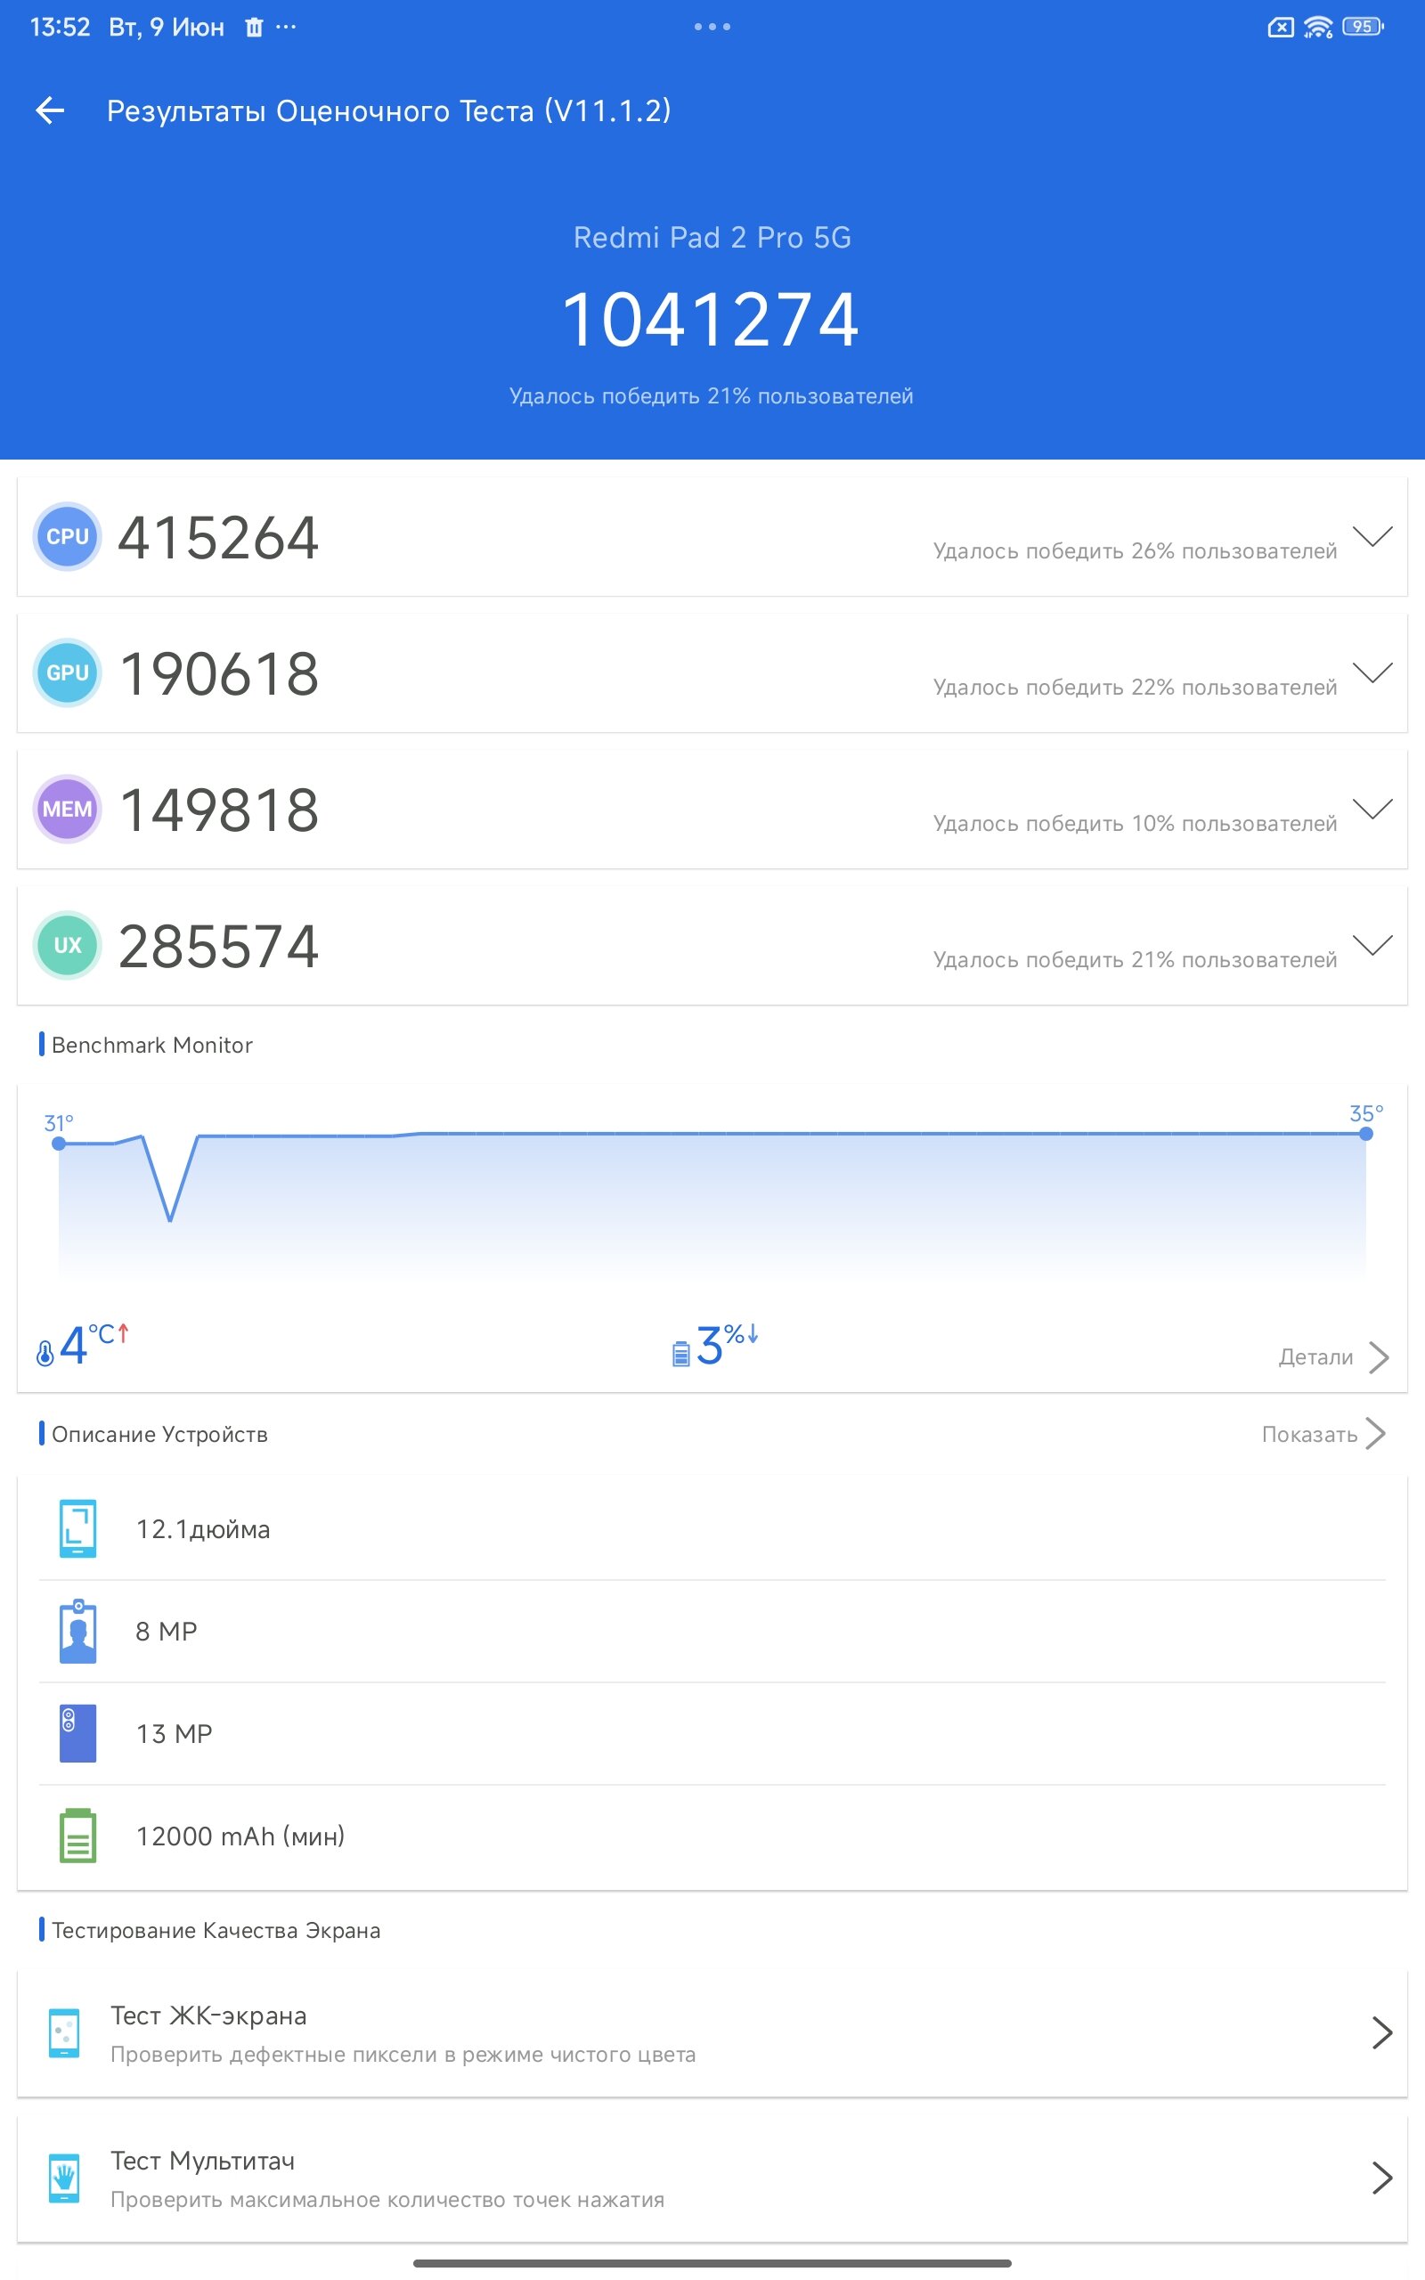1425x2280 pixels.
Task: Tap the trash icon in status bar
Action: (x=254, y=28)
